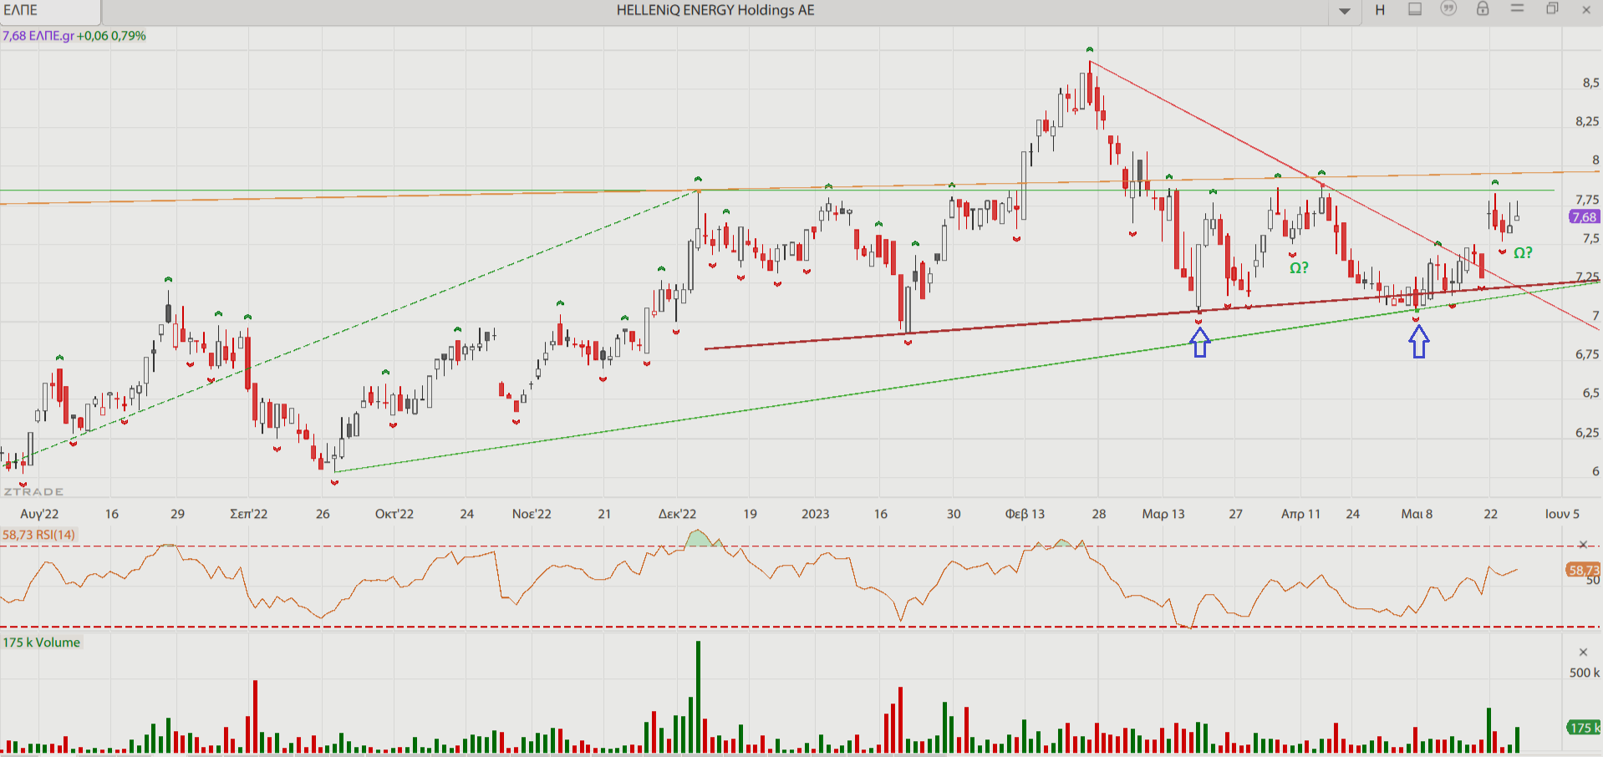Click the 6,25 price axis label
Screen dimensions: 1603x757
point(1587,433)
